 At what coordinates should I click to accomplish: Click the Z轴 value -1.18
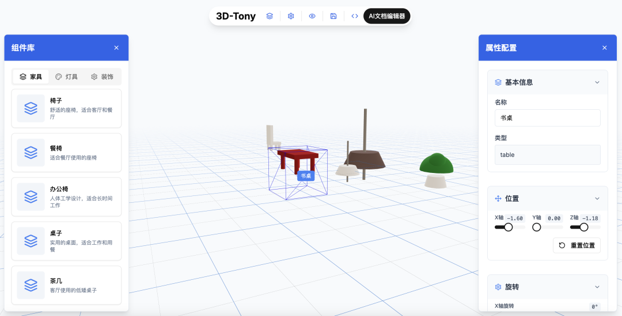tap(591, 218)
